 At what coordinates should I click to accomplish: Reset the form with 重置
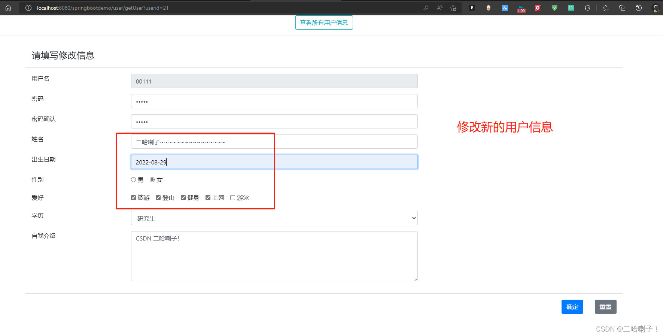coord(605,307)
